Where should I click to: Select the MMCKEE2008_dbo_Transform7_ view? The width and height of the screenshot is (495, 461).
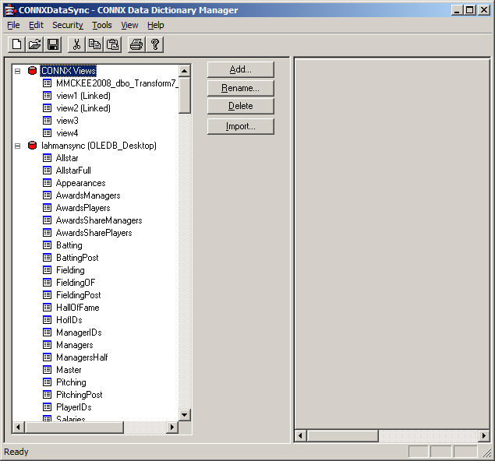(117, 83)
